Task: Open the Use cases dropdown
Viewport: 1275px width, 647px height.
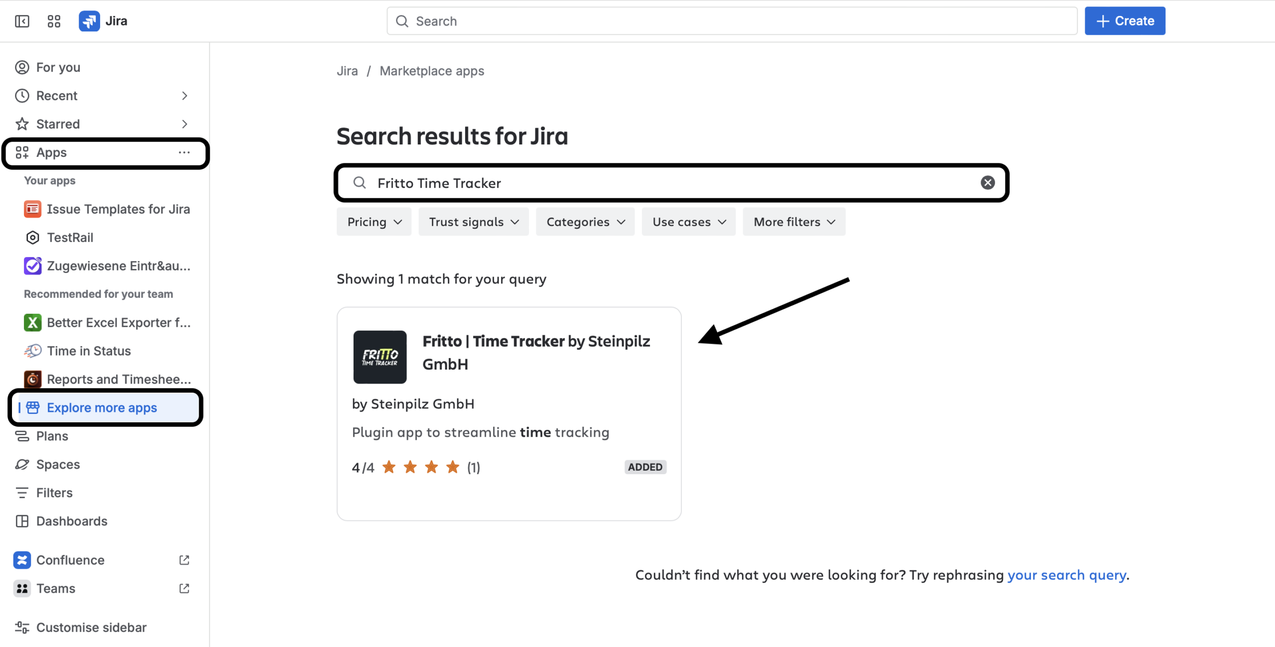Action: pyautogui.click(x=688, y=222)
